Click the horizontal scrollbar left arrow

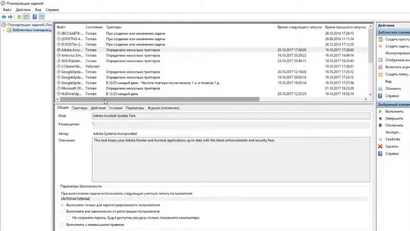coord(58,99)
